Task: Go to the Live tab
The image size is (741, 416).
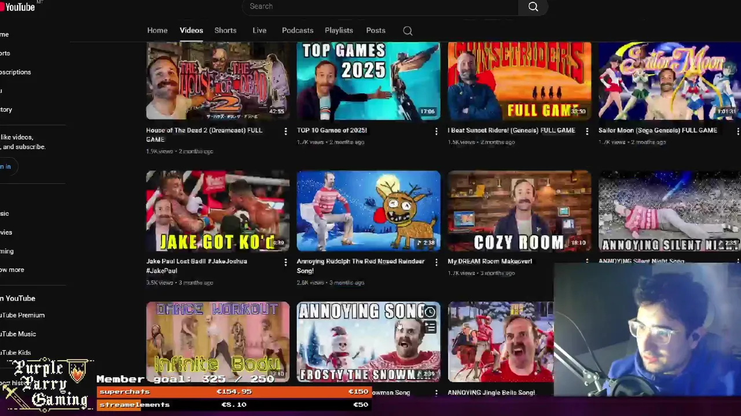Action: (x=259, y=31)
